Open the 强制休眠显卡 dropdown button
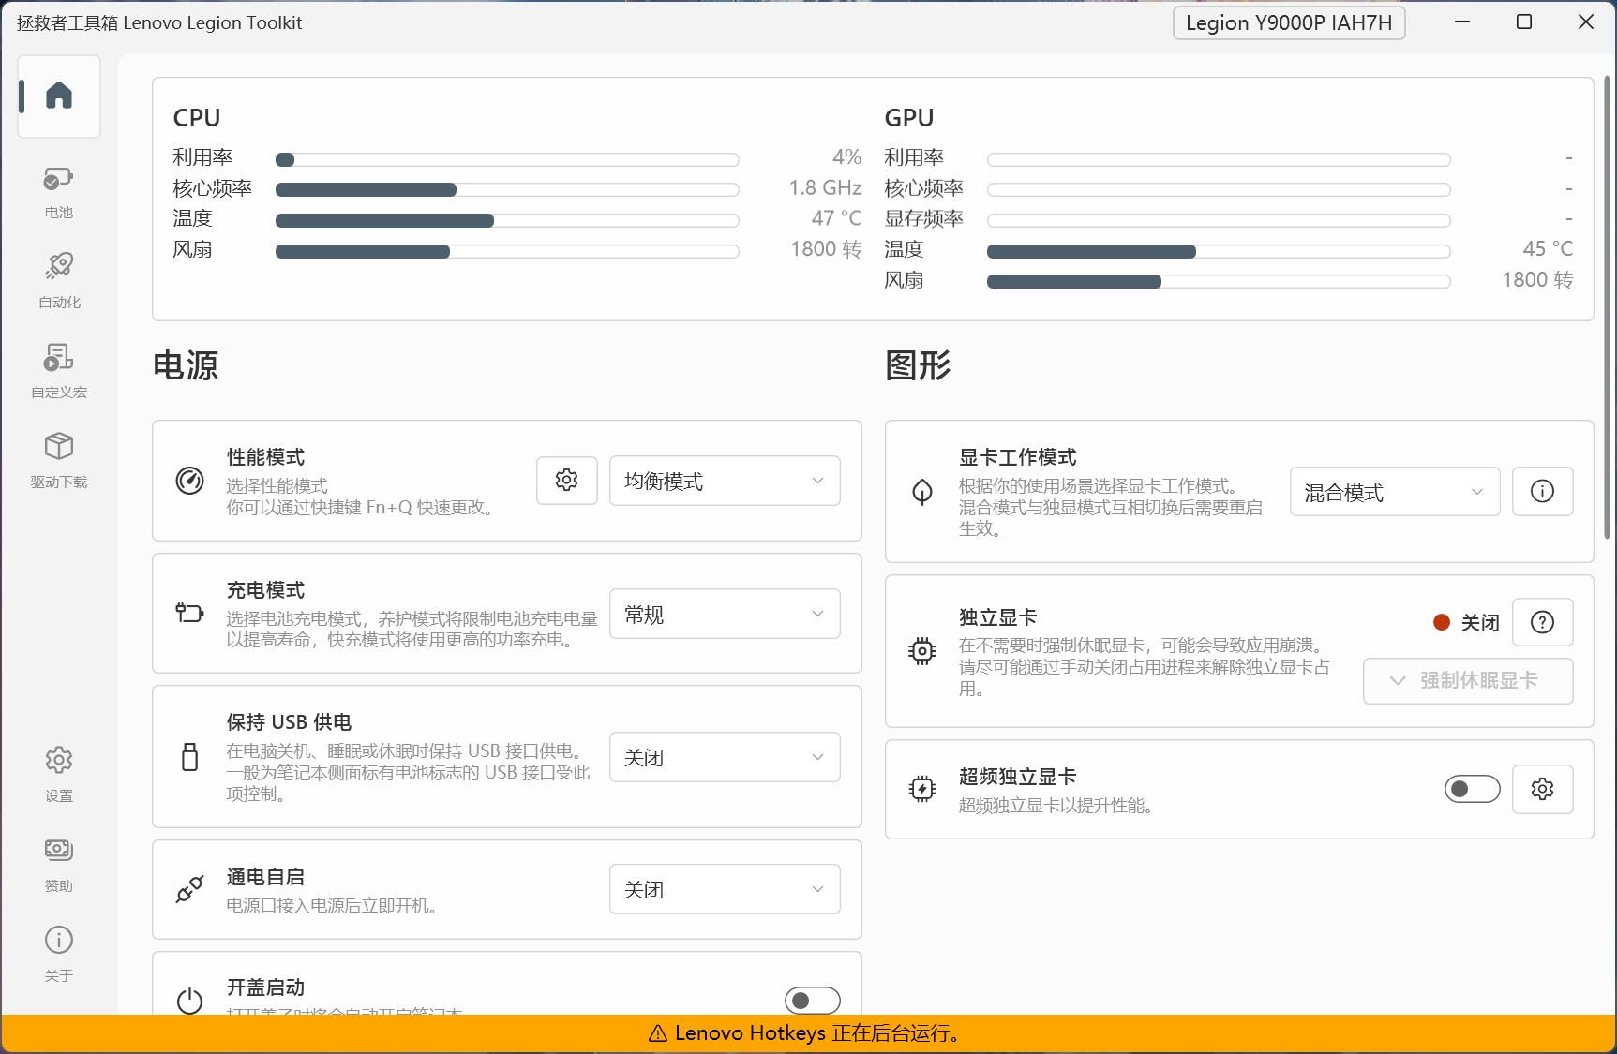 tap(1468, 680)
